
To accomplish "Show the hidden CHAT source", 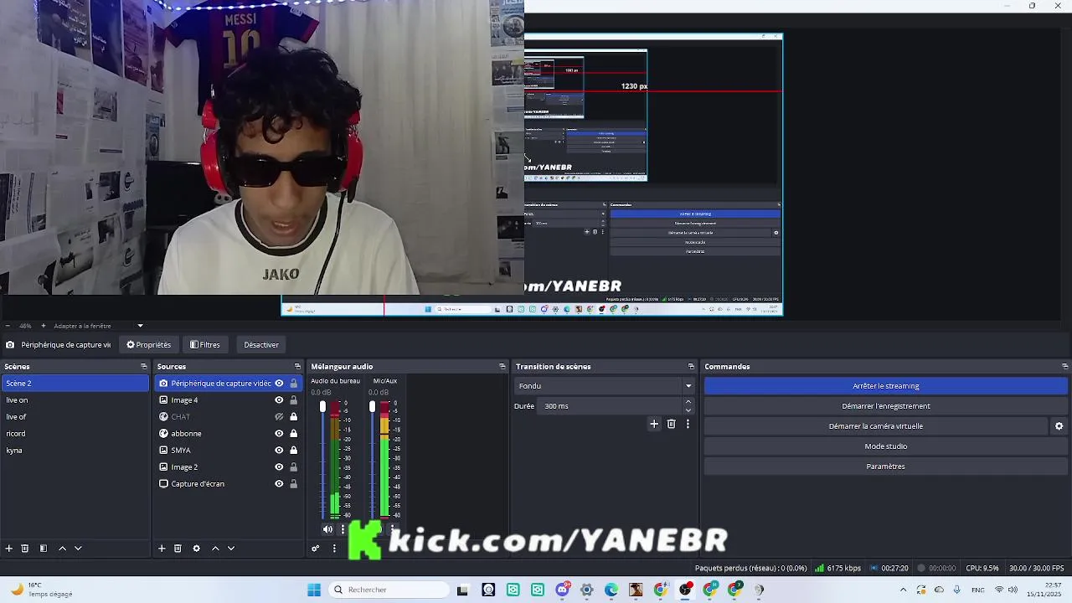I will coord(279,417).
